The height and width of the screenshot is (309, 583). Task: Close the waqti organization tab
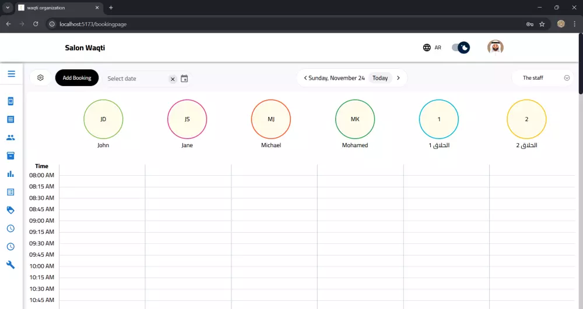(x=97, y=8)
